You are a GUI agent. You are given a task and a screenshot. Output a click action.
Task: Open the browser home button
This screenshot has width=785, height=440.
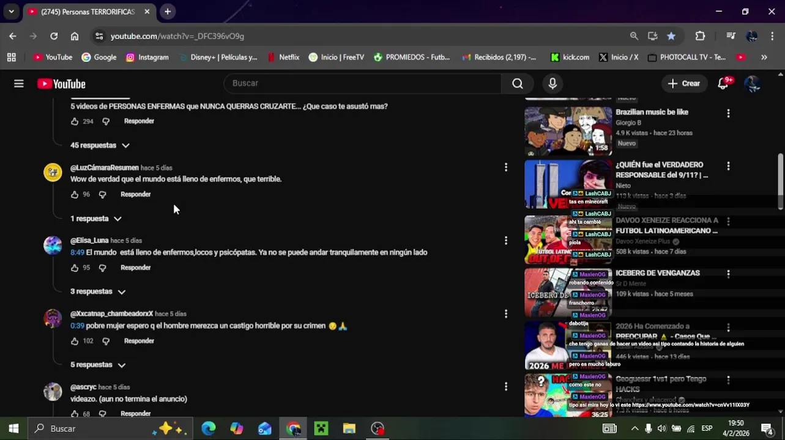[x=75, y=36]
